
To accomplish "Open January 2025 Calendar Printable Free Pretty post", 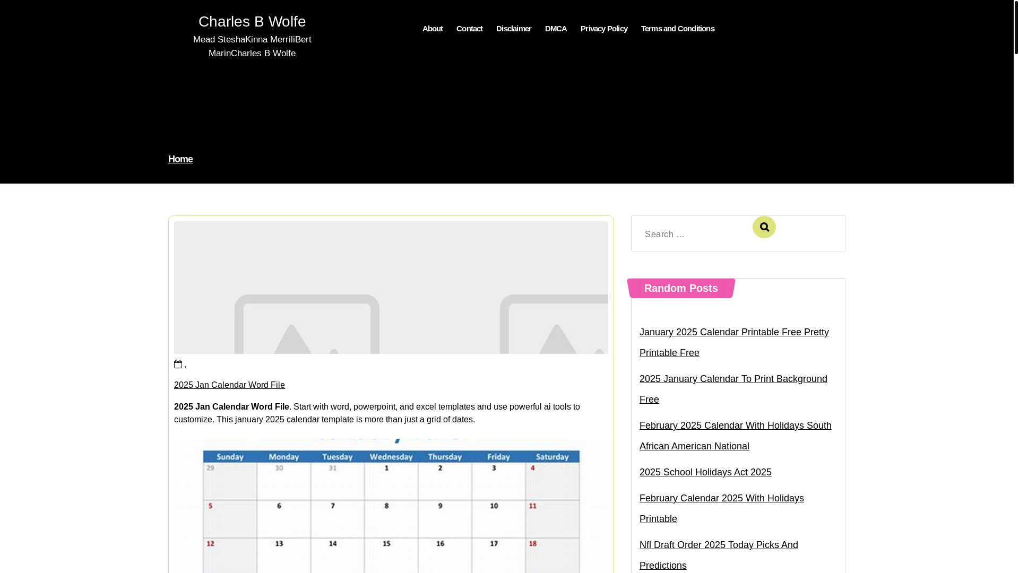I will pyautogui.click(x=734, y=342).
